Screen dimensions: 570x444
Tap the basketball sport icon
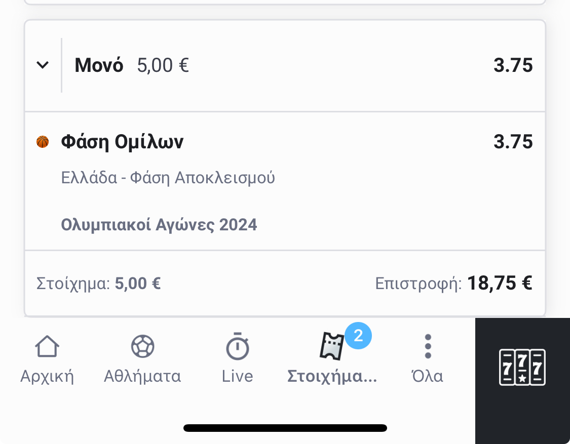point(43,142)
